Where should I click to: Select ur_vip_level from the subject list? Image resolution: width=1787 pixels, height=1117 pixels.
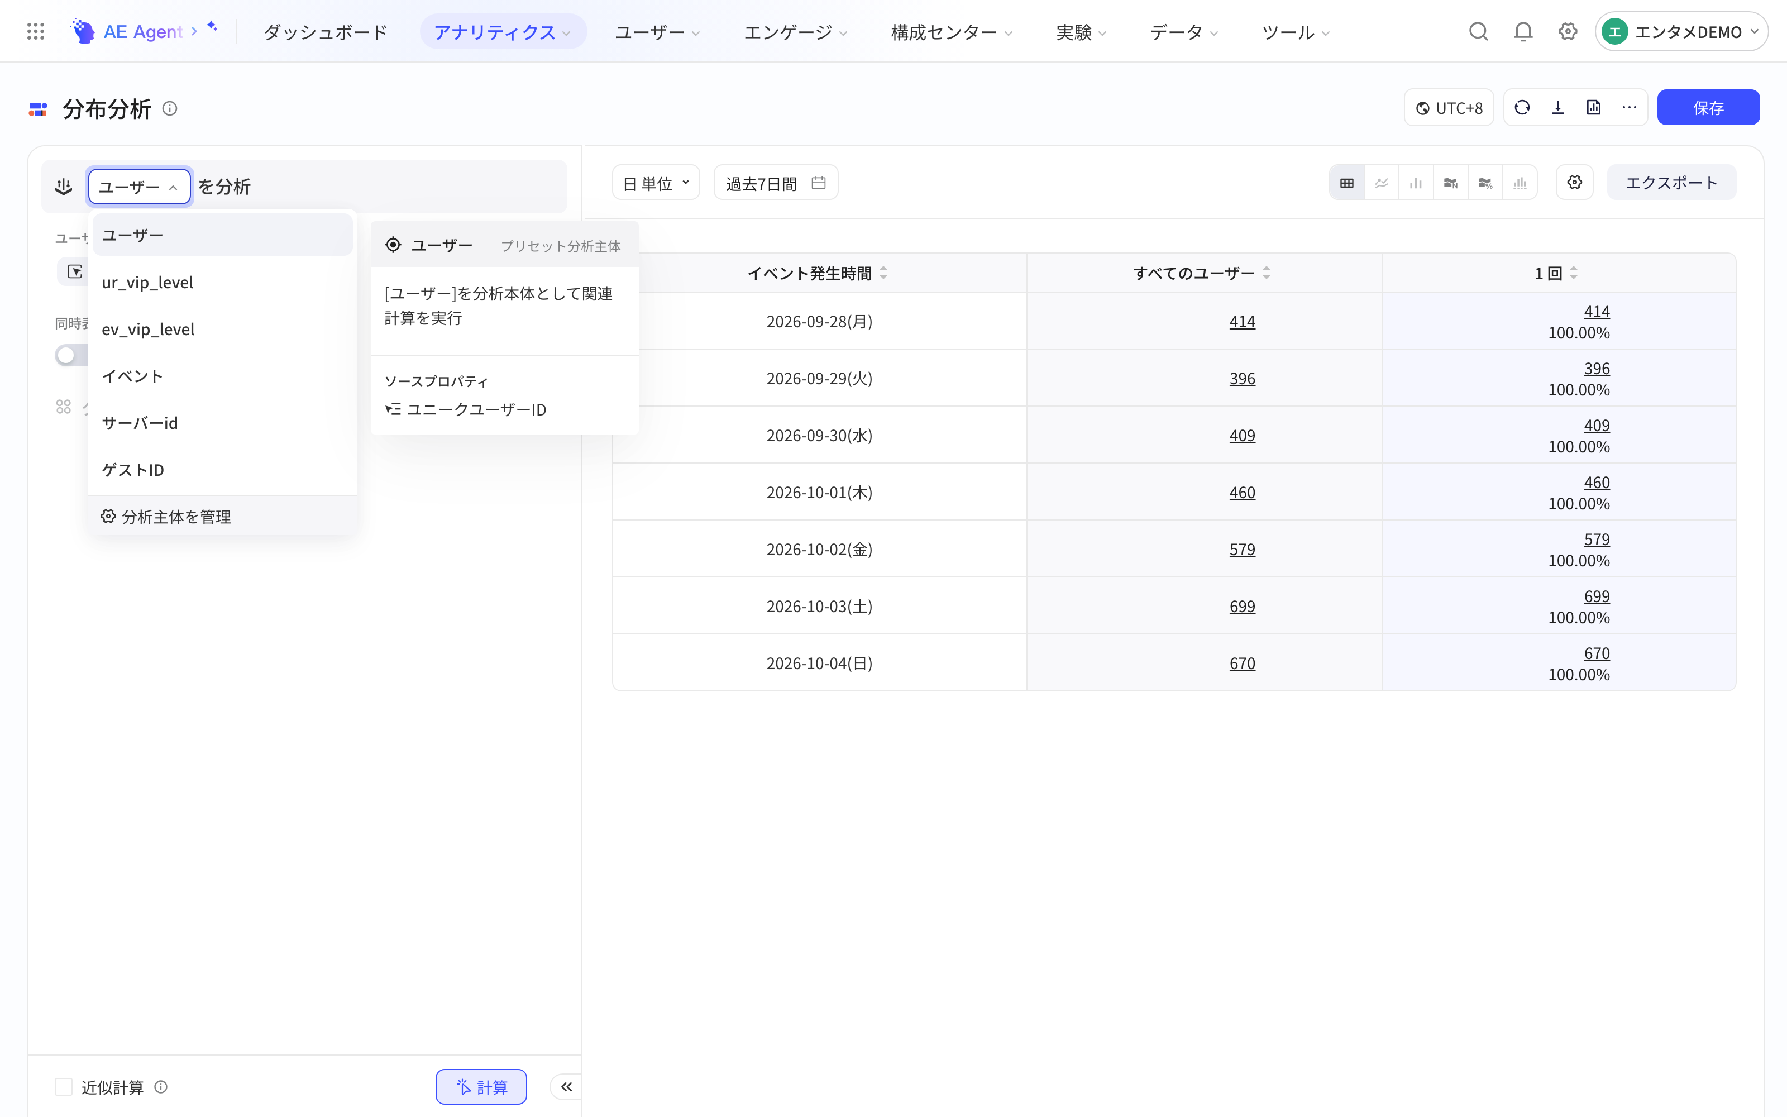pyautogui.click(x=222, y=282)
